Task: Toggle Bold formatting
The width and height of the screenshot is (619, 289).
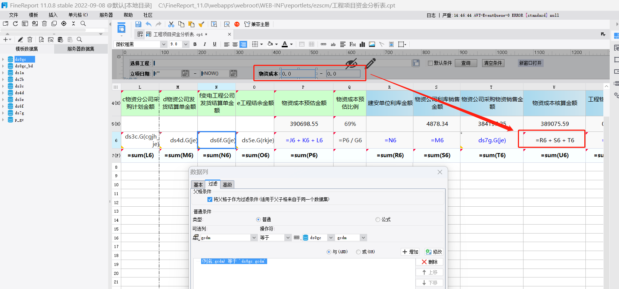Action: 195,44
